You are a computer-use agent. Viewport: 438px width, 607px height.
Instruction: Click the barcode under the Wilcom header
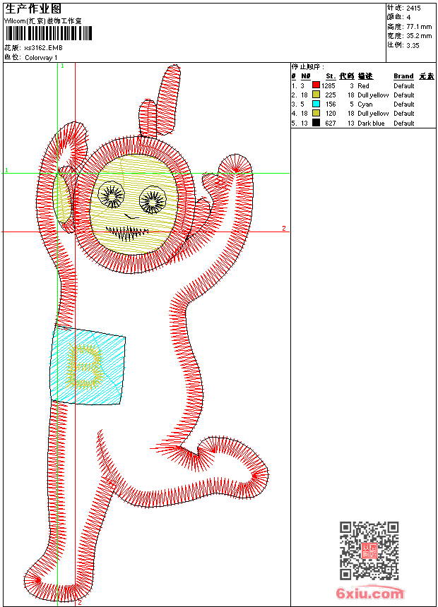point(49,33)
